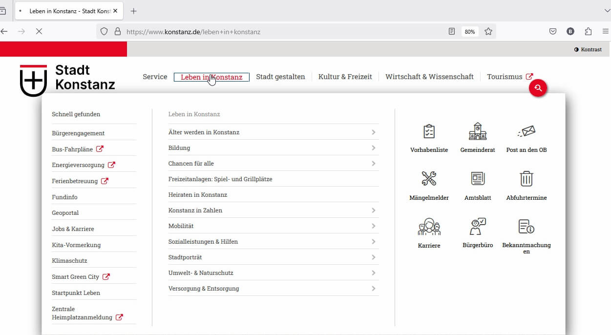Viewport: 611px width, 335px height.
Task: Click Heiraten in Konstanz entry
Action: [198, 195]
